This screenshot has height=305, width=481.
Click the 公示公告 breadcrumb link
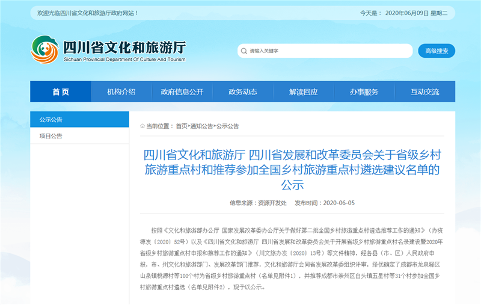click(228, 126)
